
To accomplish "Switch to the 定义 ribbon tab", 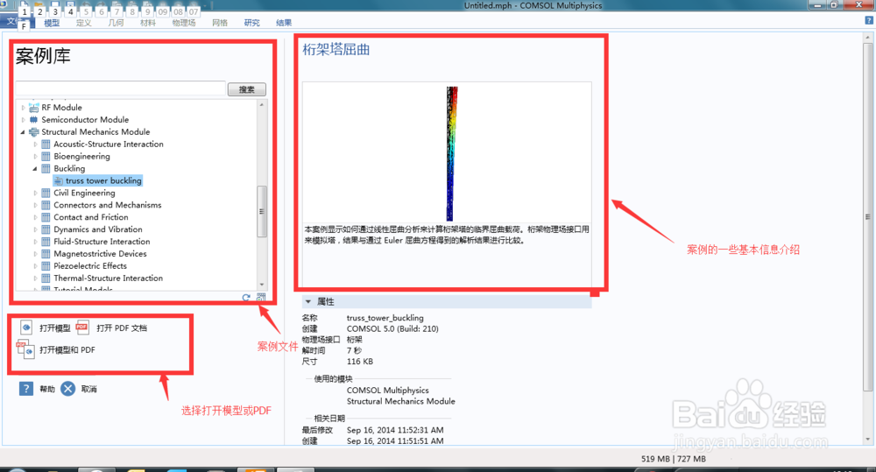I will [x=84, y=23].
